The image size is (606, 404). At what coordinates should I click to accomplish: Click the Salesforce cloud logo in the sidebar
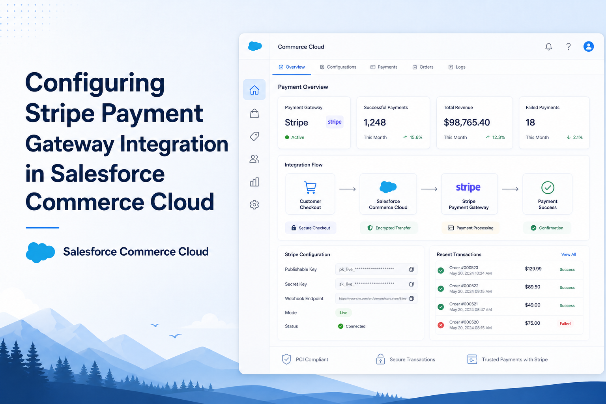(255, 47)
